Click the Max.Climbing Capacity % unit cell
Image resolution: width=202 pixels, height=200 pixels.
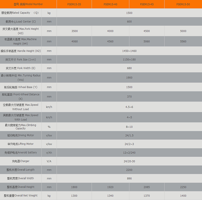(x=49, y=127)
